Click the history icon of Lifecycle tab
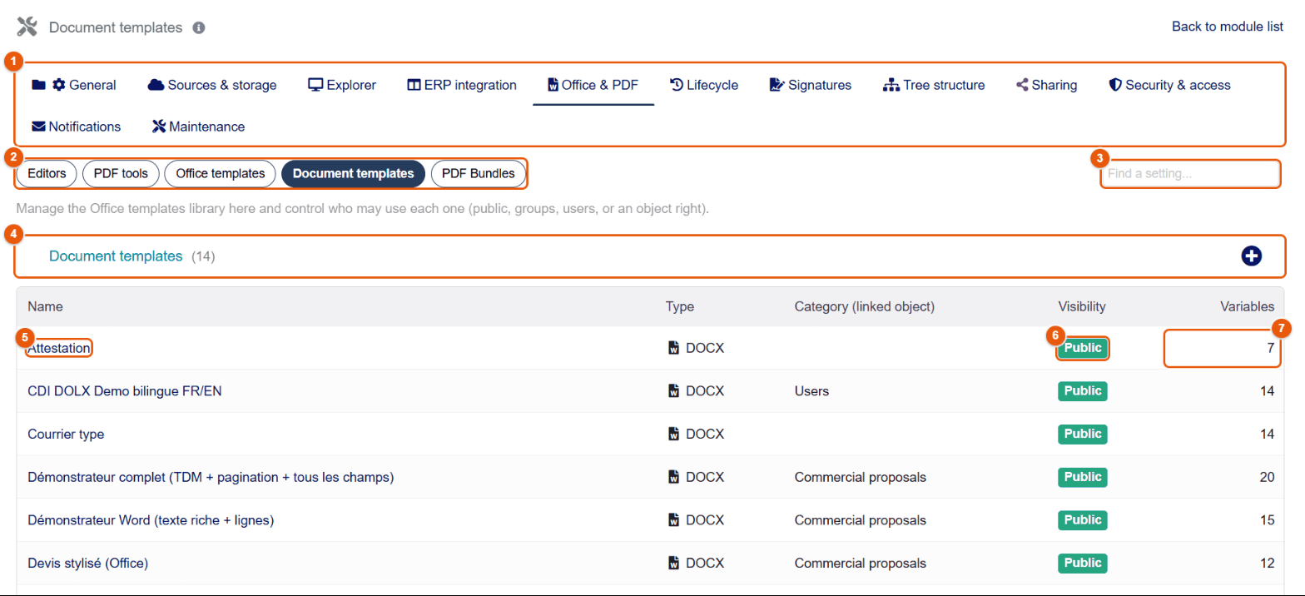 (677, 85)
